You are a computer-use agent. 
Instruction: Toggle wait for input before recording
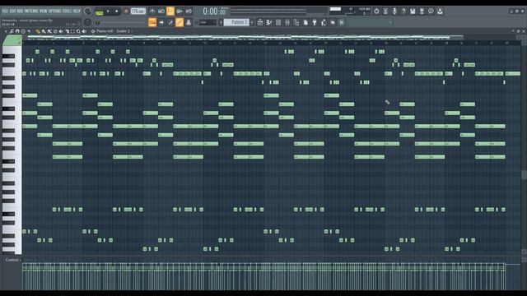[x=161, y=12]
